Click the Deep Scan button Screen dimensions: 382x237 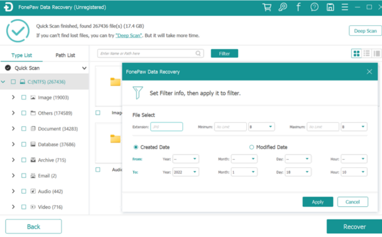pyautogui.click(x=365, y=31)
